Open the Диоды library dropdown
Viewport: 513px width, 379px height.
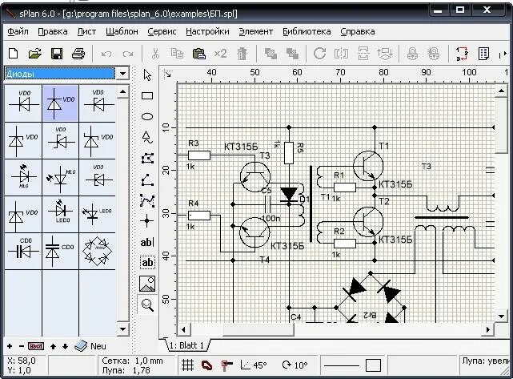pyautogui.click(x=123, y=74)
